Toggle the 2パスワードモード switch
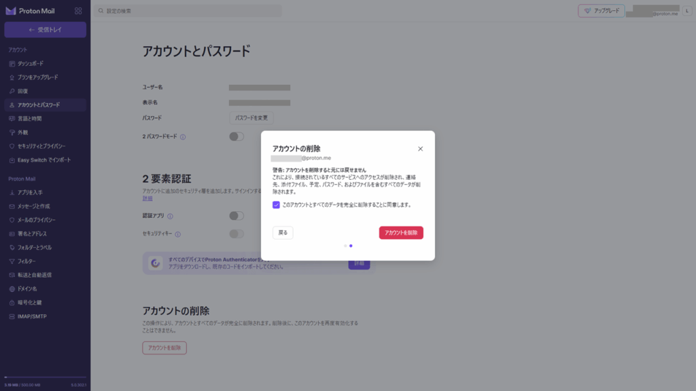696x391 pixels. [236, 136]
